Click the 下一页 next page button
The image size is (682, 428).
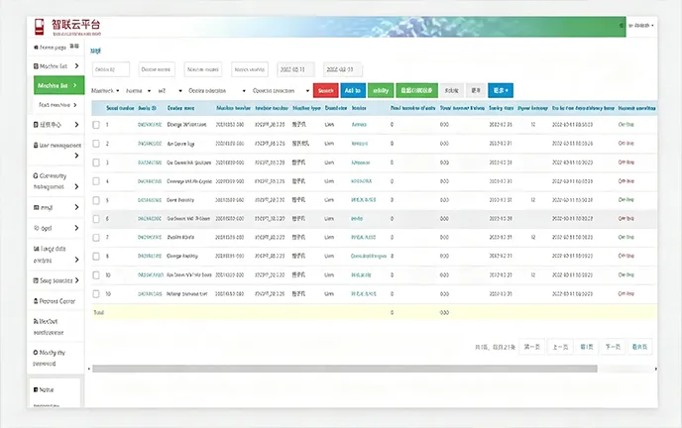pyautogui.click(x=613, y=347)
